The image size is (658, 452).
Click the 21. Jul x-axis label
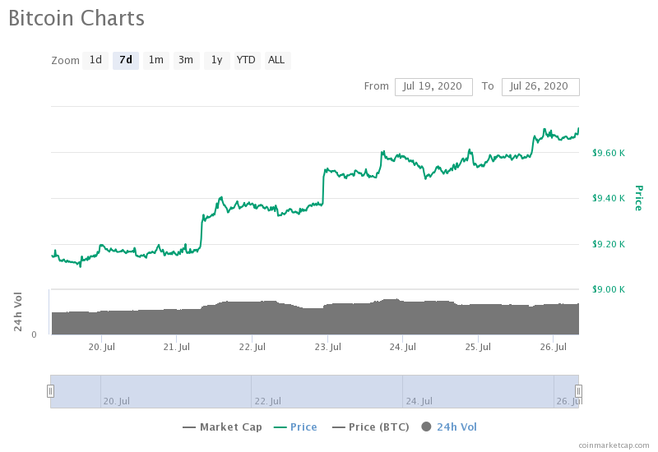pos(177,347)
